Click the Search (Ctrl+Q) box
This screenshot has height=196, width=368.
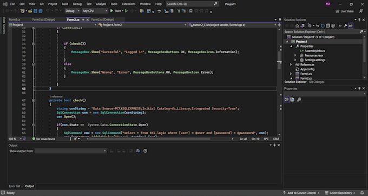point(192,4)
